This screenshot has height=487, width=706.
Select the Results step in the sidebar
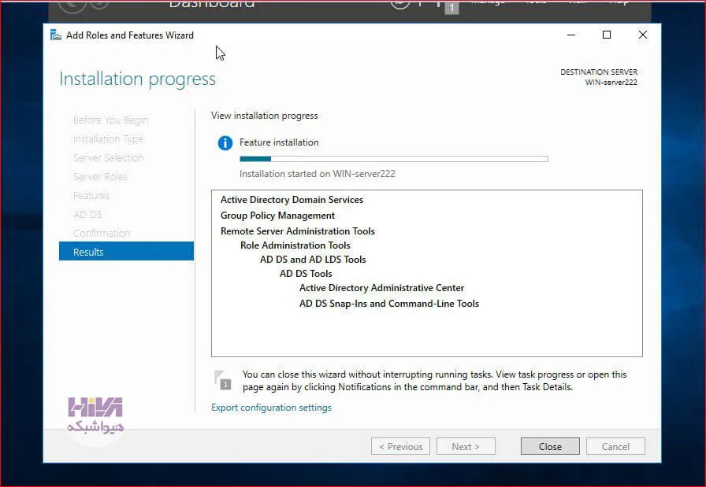[x=126, y=252]
